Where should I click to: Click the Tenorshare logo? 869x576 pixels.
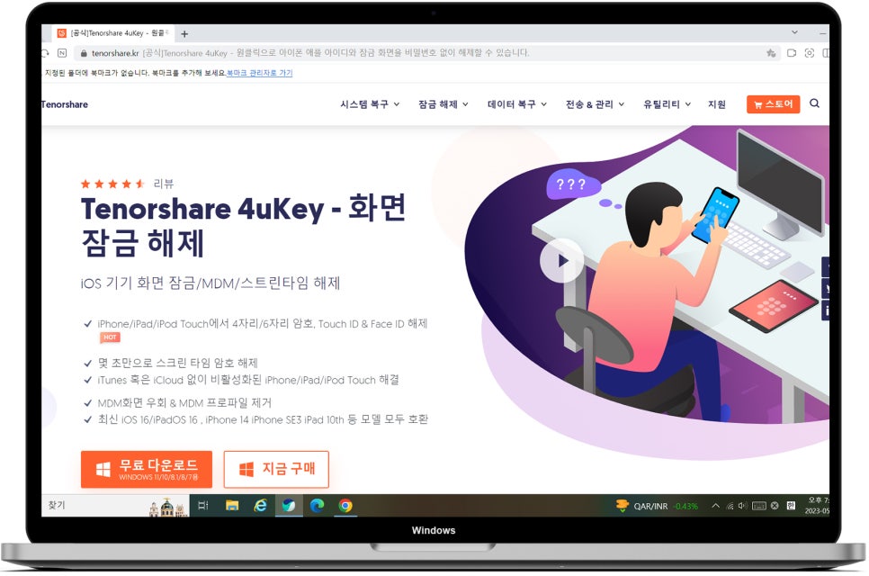tap(64, 104)
